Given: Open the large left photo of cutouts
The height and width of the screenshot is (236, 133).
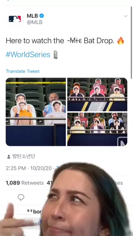Looking at the screenshot, I should pos(36,112).
